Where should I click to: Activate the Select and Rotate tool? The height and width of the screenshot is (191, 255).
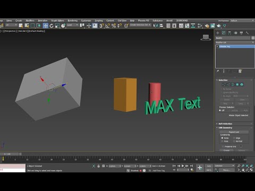click(x=52, y=26)
